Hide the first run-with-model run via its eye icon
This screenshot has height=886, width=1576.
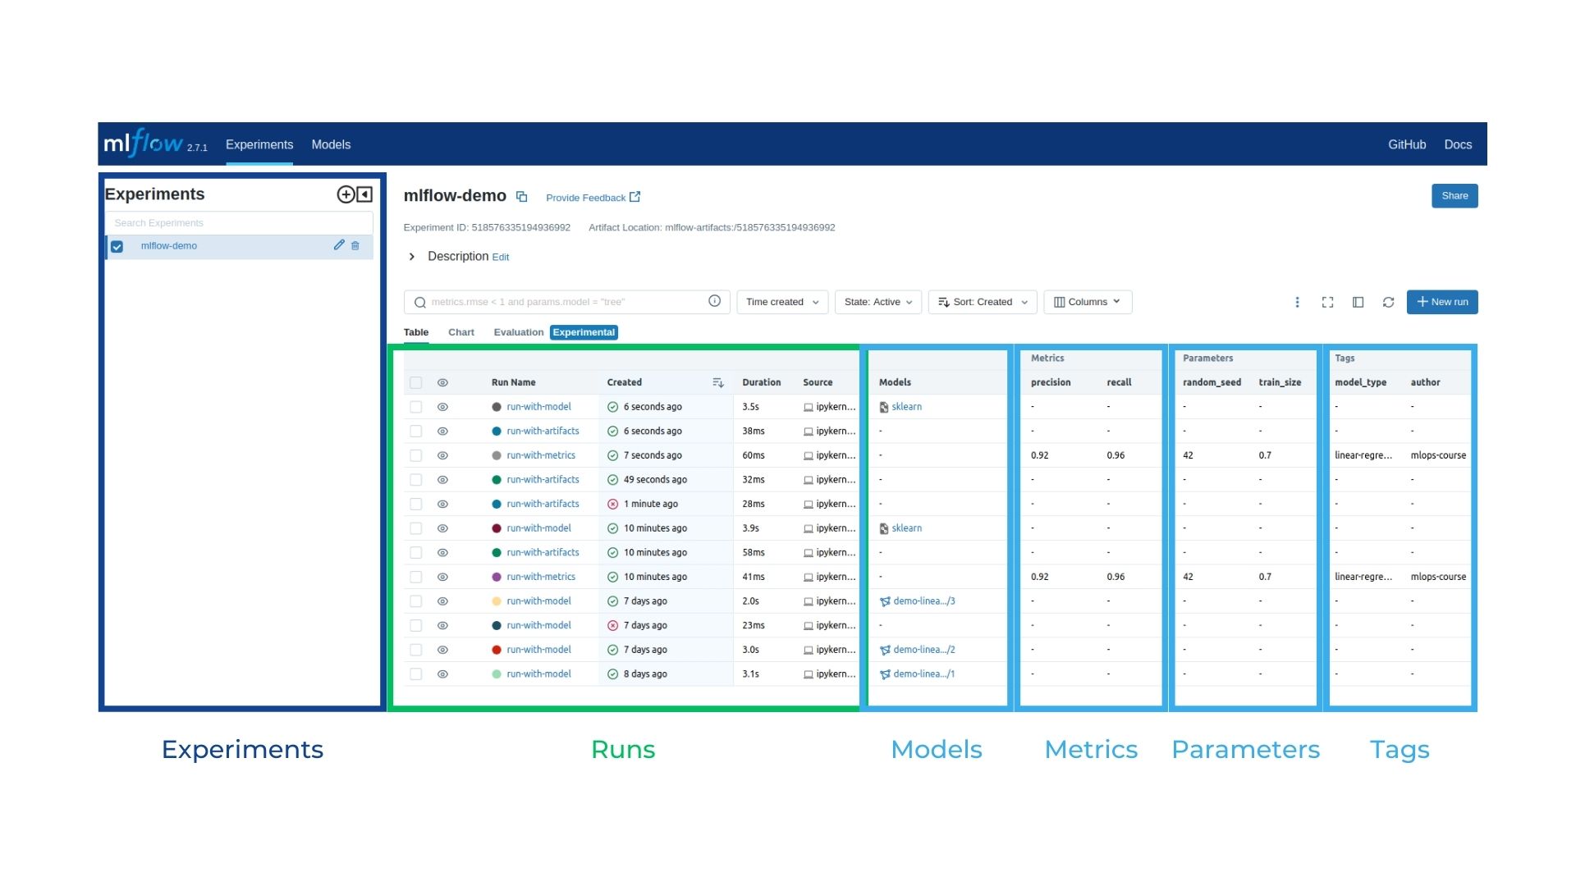442,407
